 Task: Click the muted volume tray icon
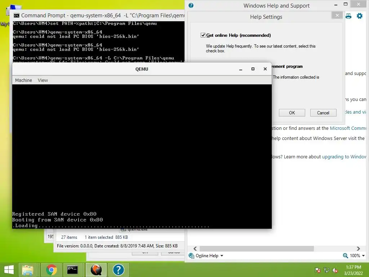coord(335,270)
